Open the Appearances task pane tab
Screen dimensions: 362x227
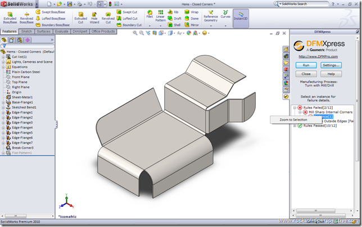pos(286,83)
